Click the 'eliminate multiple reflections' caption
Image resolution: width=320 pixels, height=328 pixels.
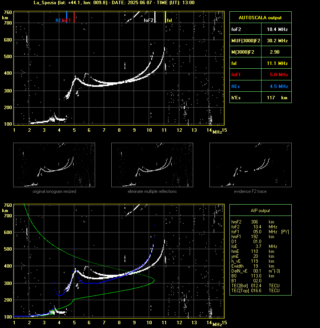pos(152,191)
